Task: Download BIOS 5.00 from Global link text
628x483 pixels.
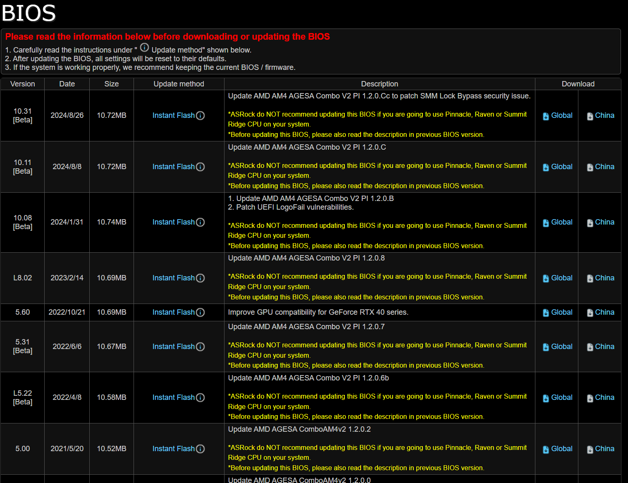Action: pyautogui.click(x=561, y=449)
